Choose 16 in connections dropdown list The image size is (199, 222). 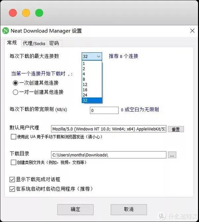click(x=92, y=90)
